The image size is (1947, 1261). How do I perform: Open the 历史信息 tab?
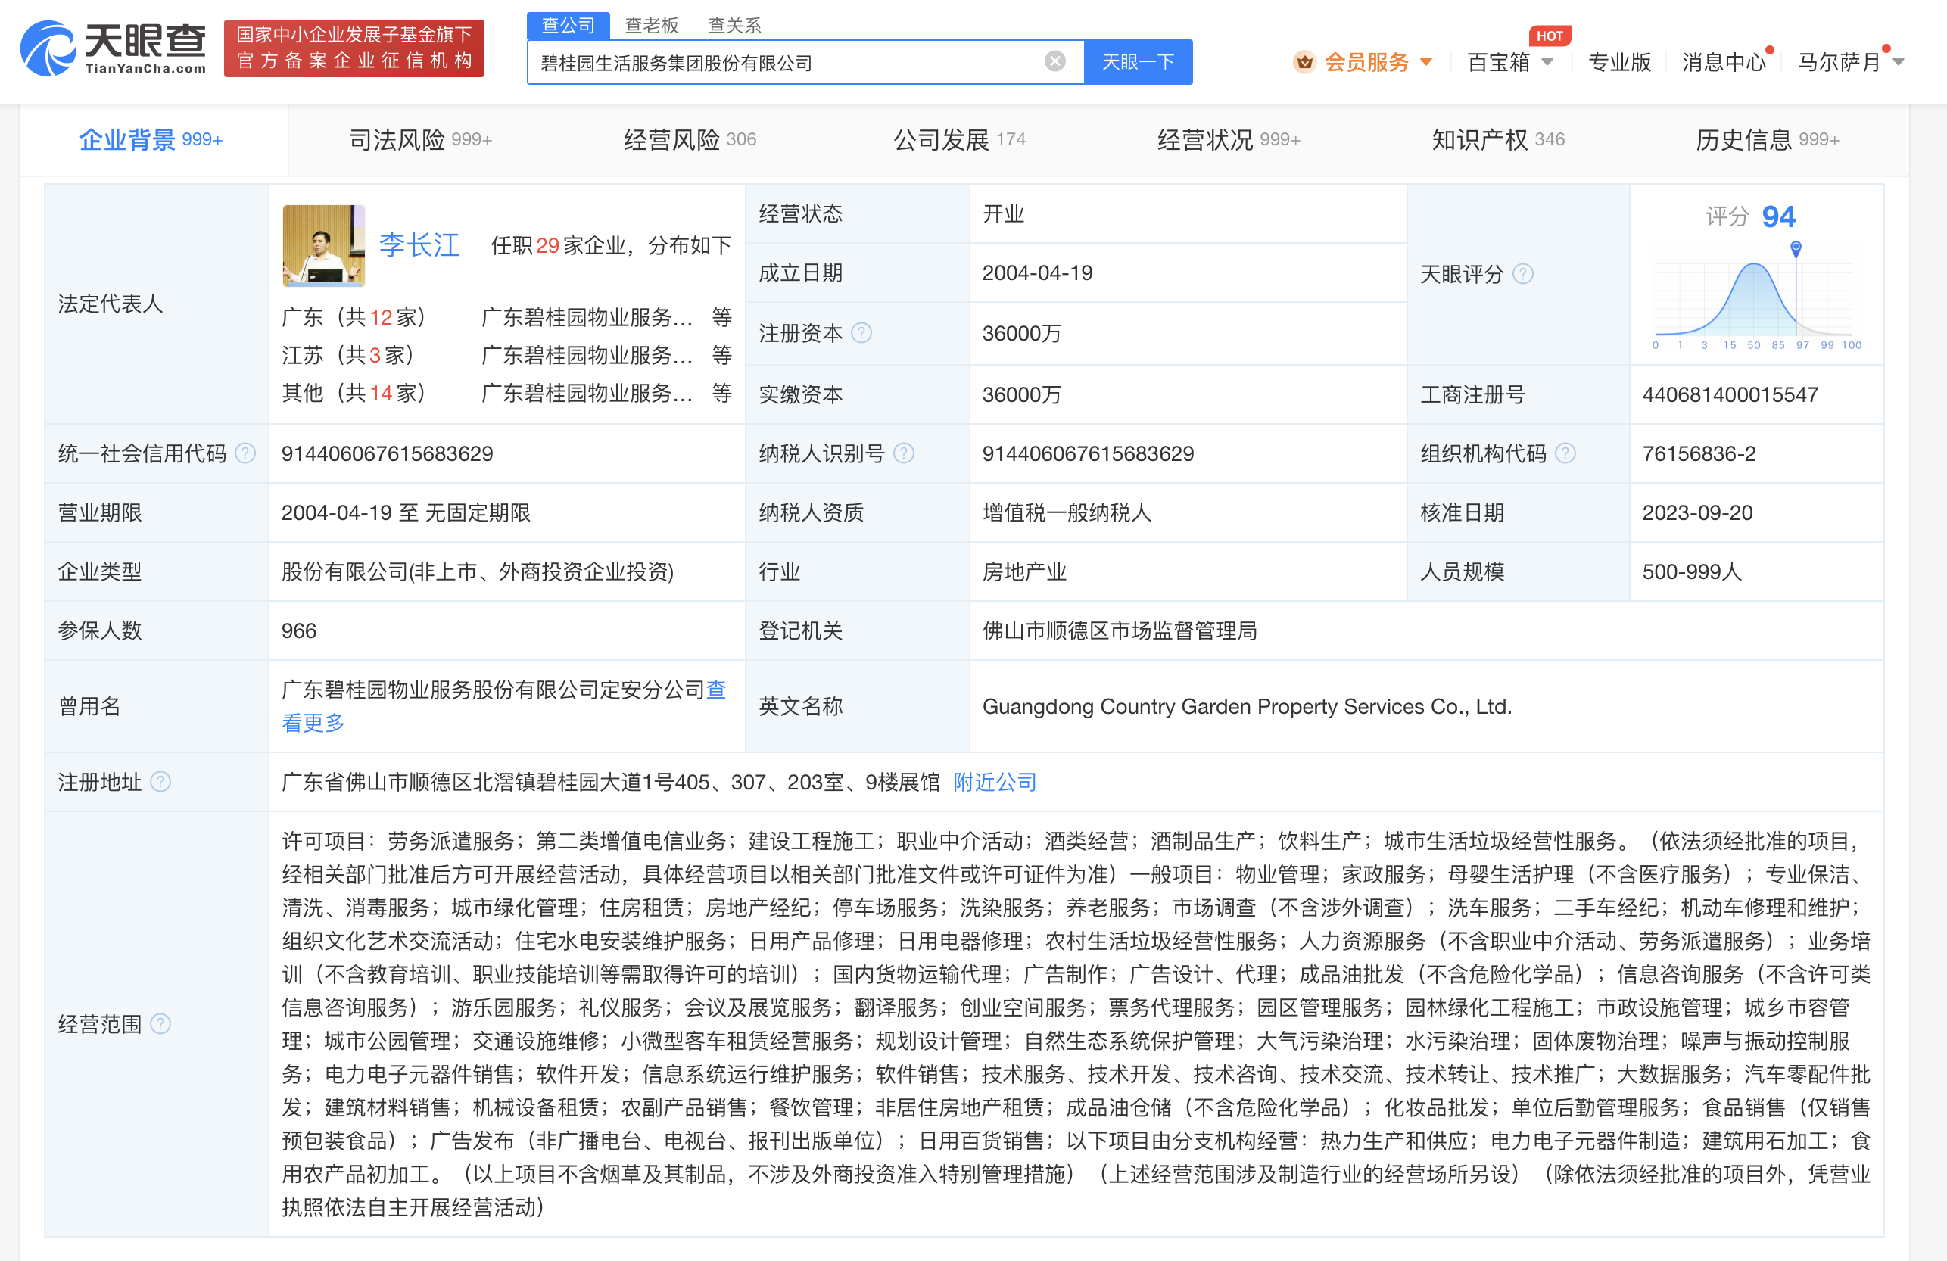pos(1767,140)
